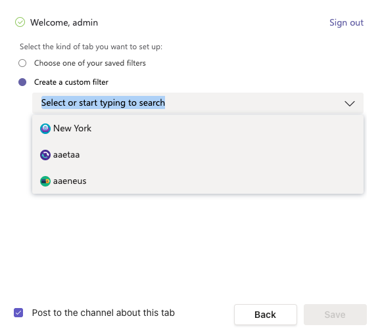Click the green checkmark beside Welcome, admin
The width and height of the screenshot is (380, 333).
coord(20,22)
